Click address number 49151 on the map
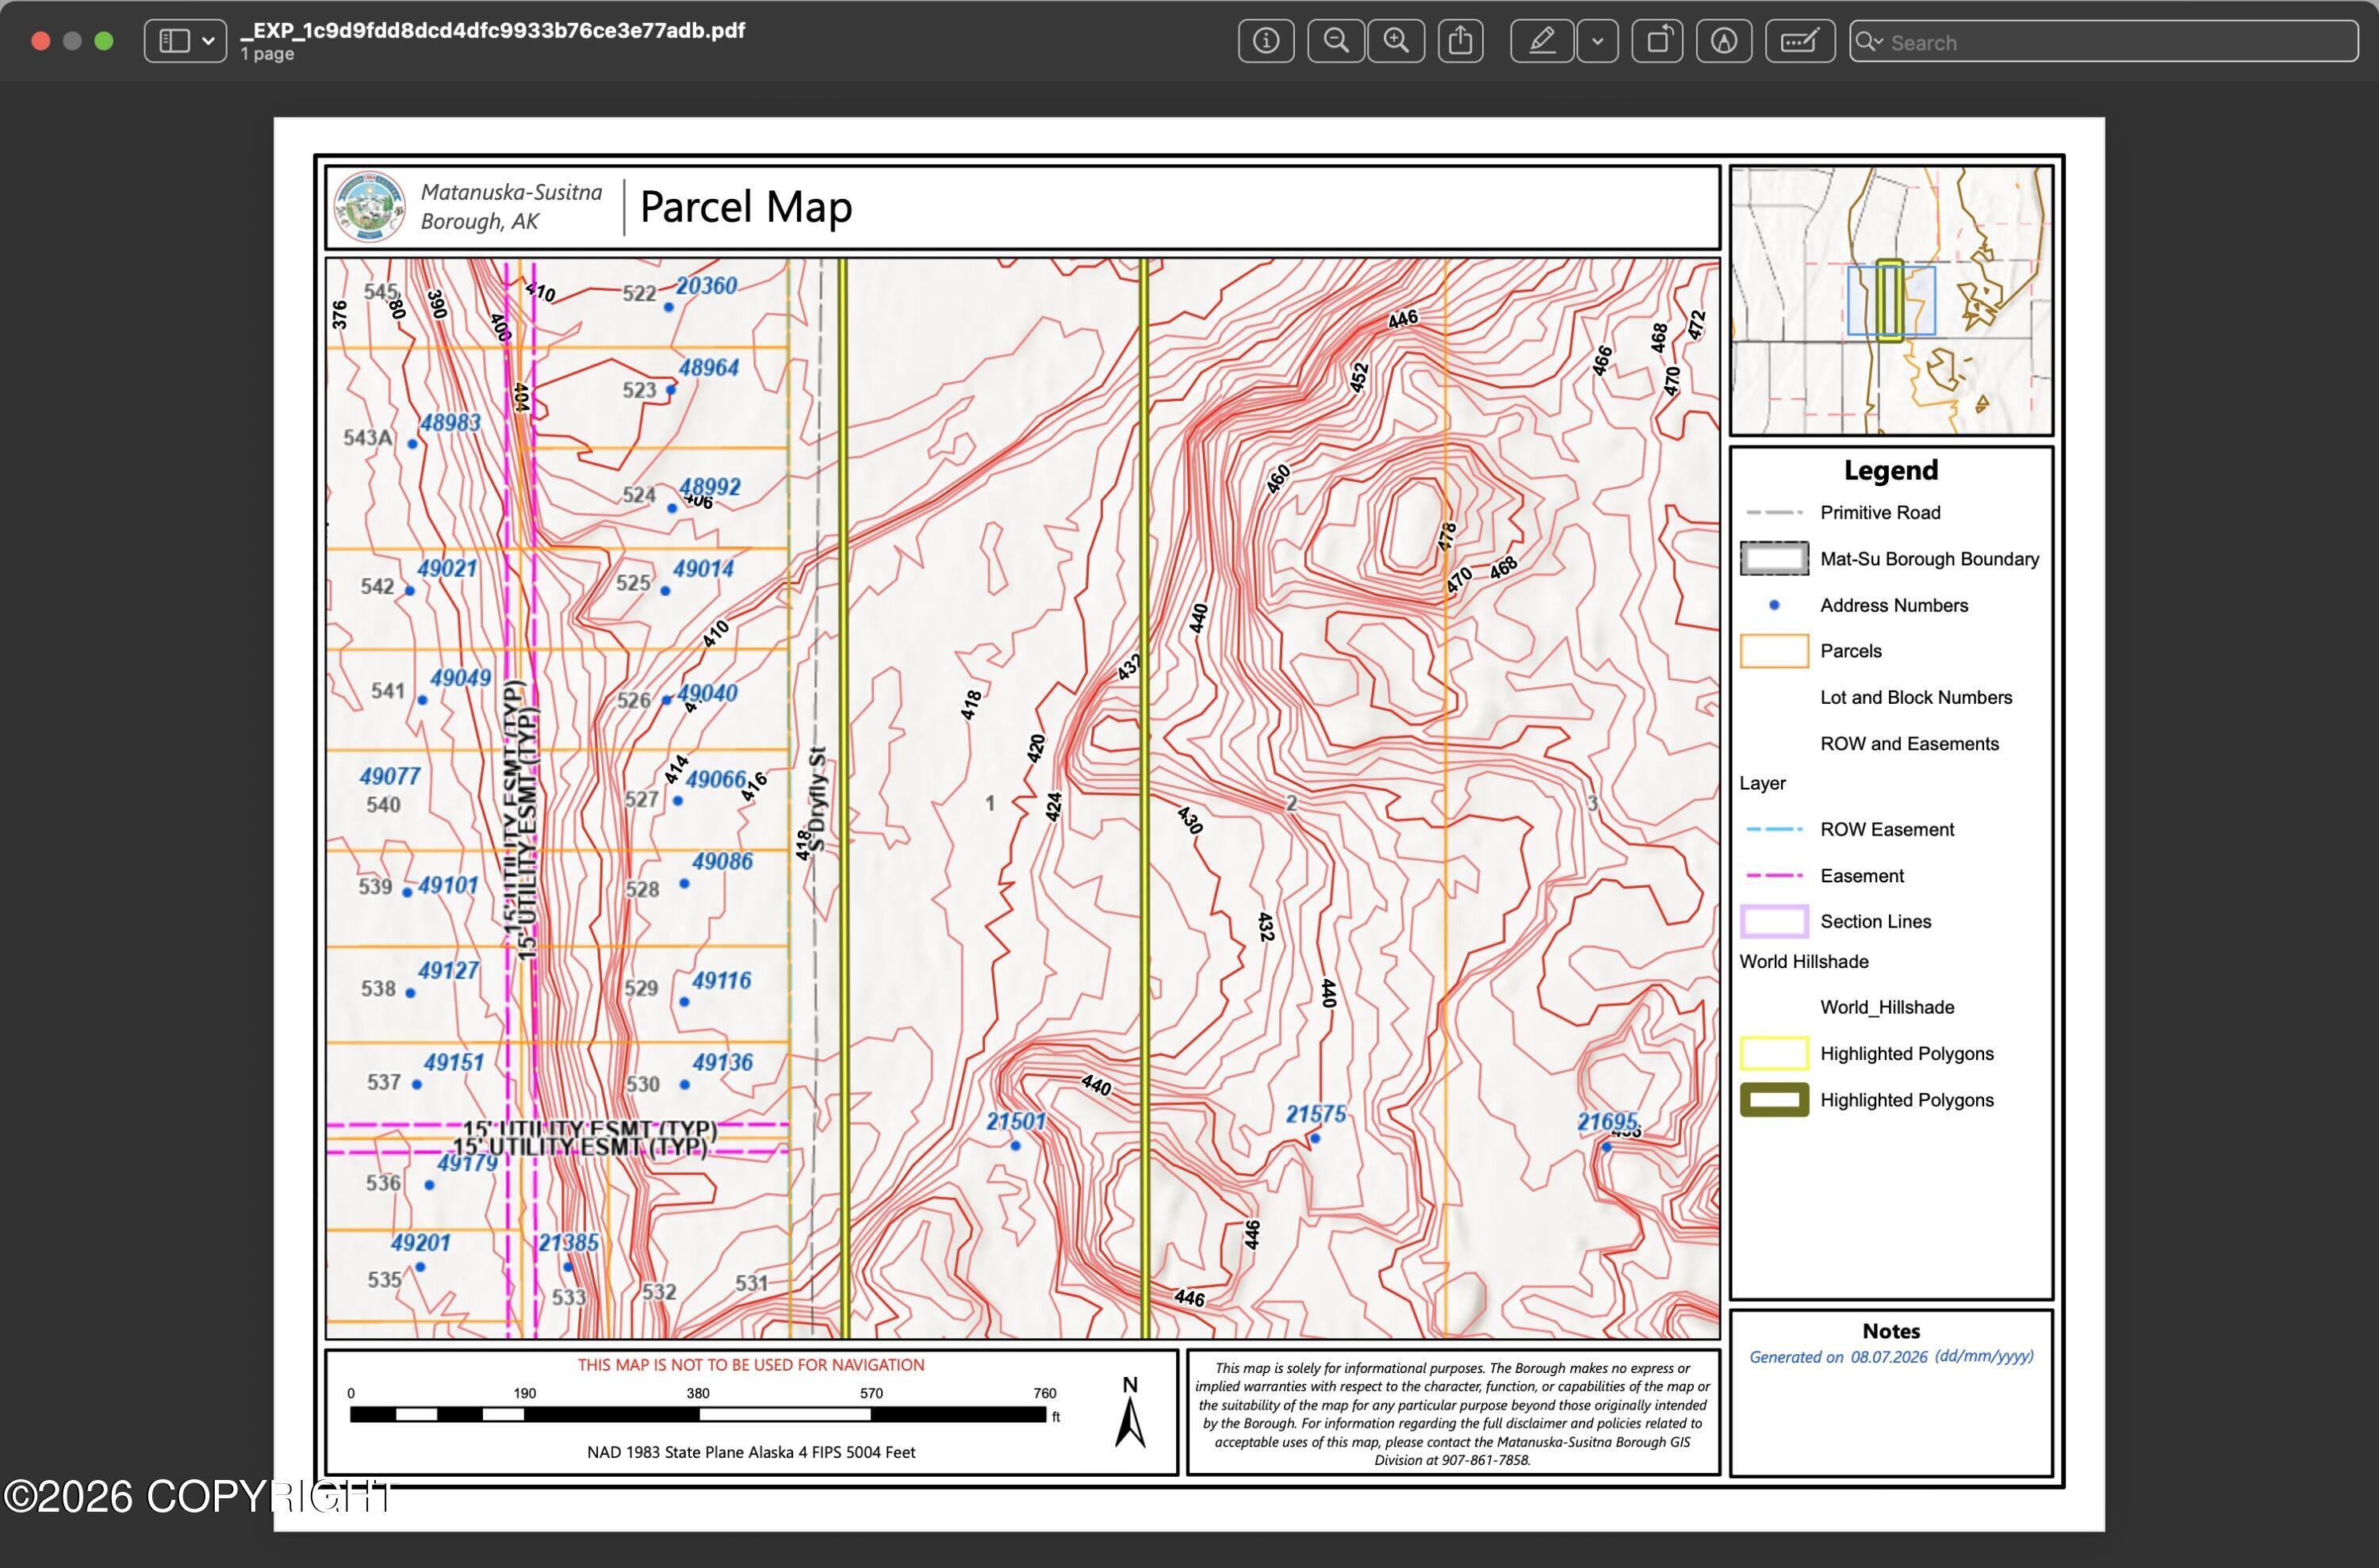The height and width of the screenshot is (1568, 2379). pos(453,1063)
